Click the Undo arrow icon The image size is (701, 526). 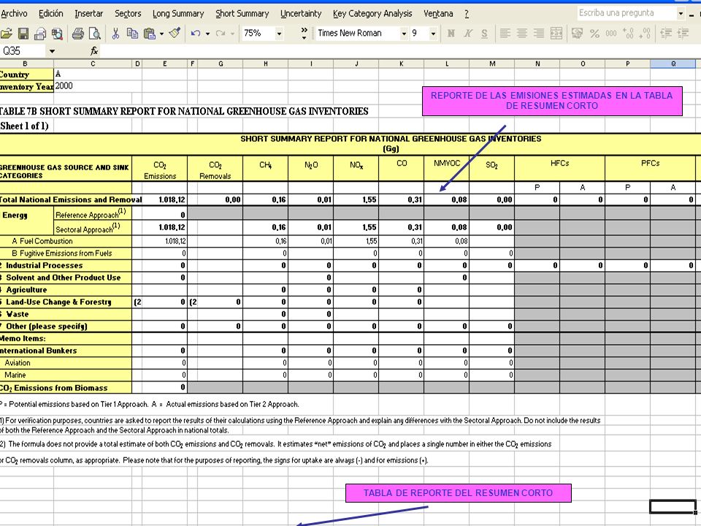click(196, 33)
